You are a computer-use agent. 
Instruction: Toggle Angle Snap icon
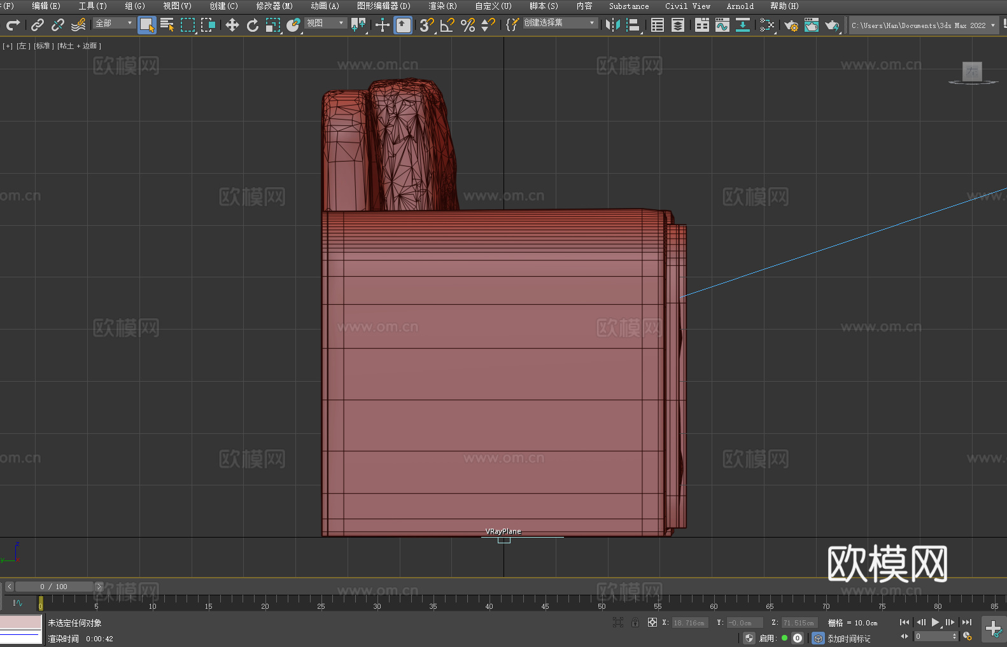pos(447,25)
